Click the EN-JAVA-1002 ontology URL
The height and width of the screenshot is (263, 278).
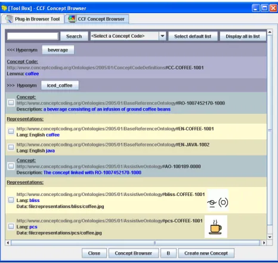pos(113,145)
